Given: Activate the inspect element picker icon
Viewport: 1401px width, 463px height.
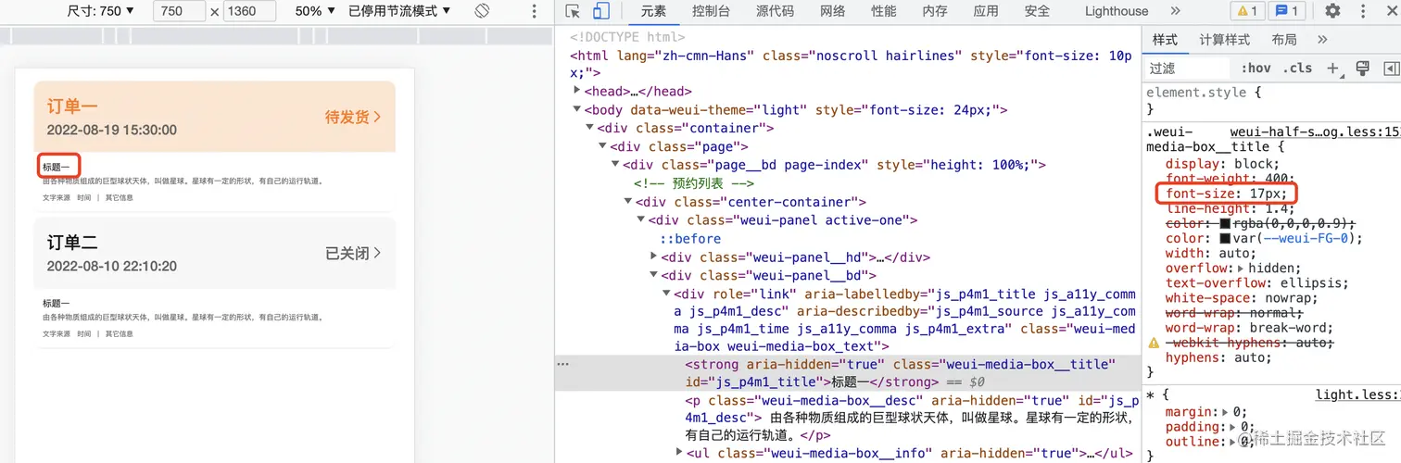Looking at the screenshot, I should (573, 11).
